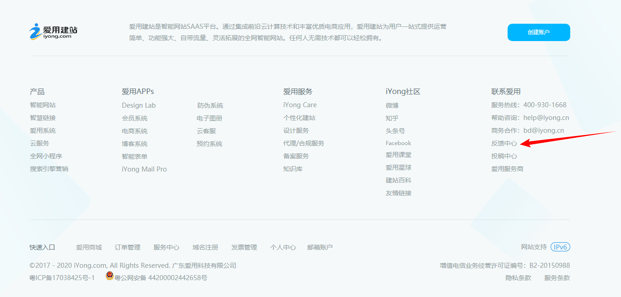Open the iYong Mail Pro link
This screenshot has width=621, height=297.
click(x=145, y=169)
